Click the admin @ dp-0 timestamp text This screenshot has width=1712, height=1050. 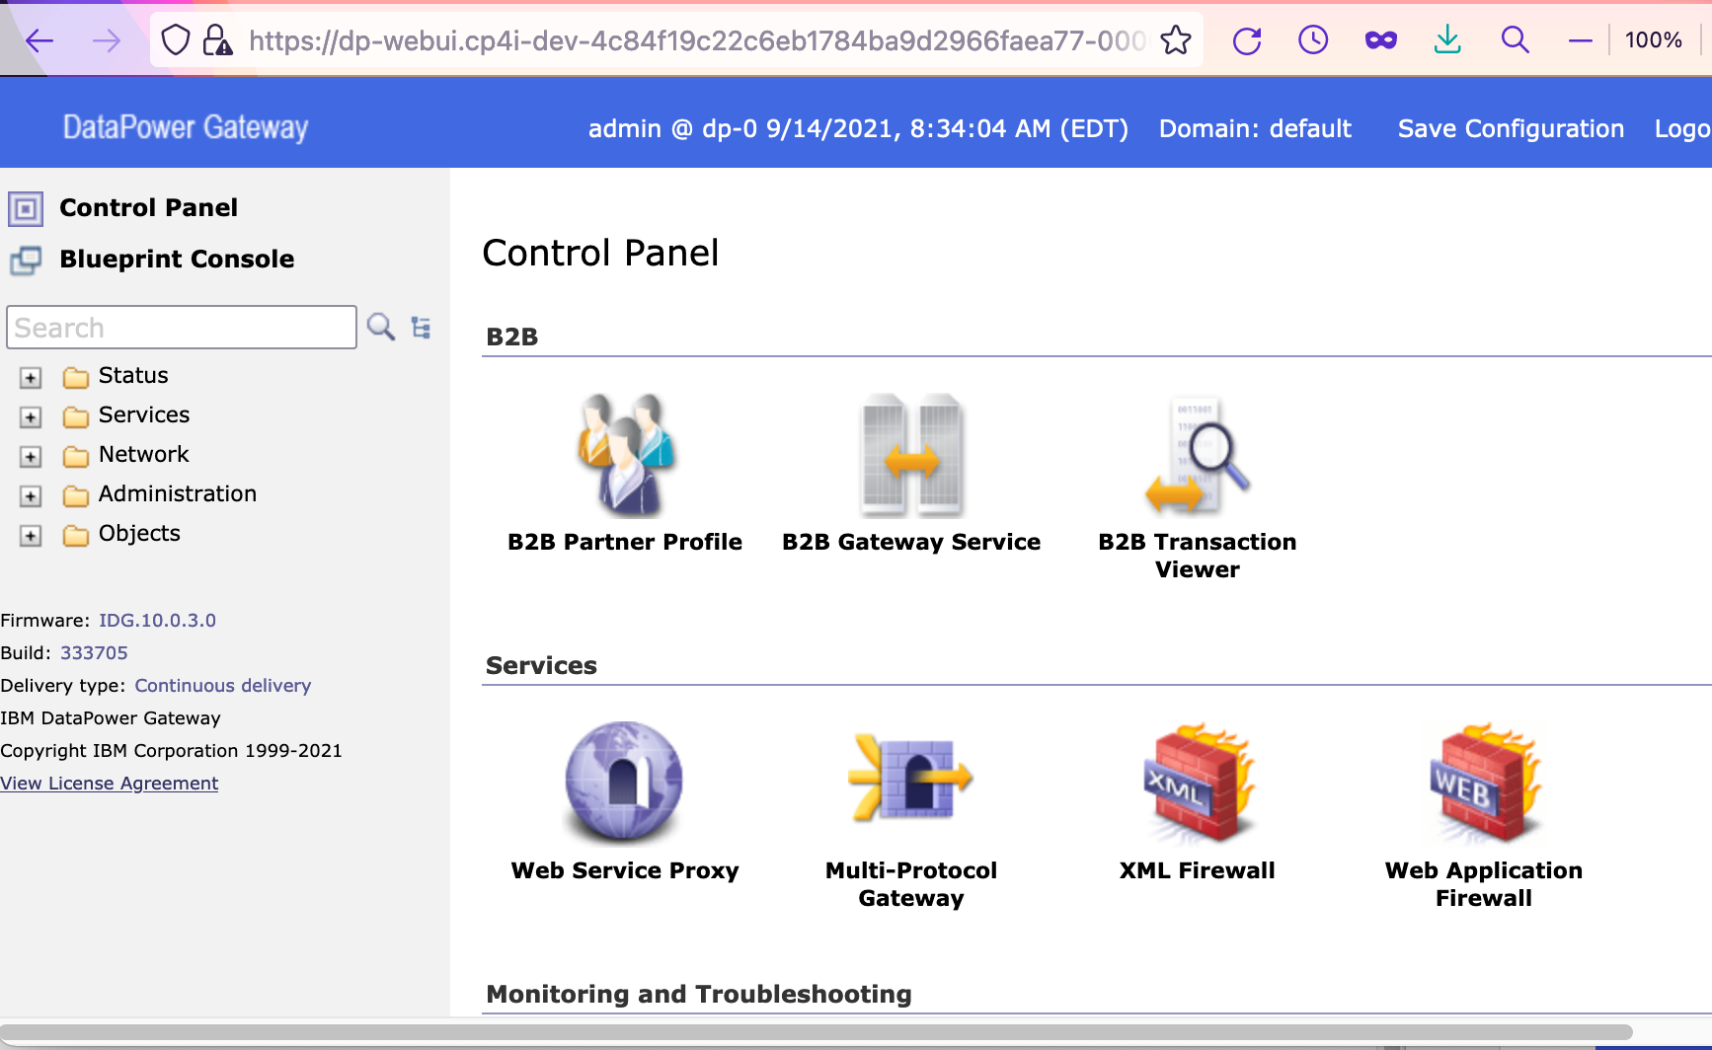tap(858, 129)
